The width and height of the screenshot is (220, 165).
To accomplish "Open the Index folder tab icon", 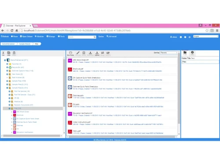I will [185, 53].
